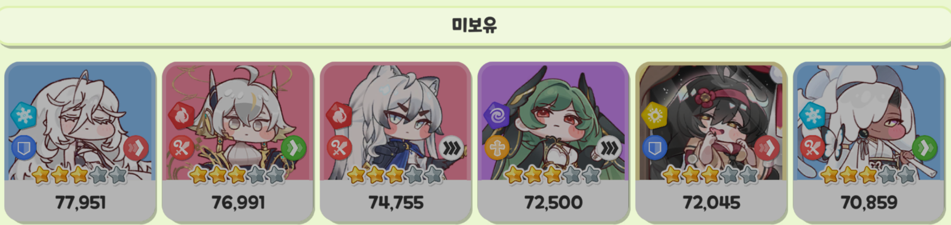This screenshot has height=225, width=951.
Task: Click the fire element icon on 76,991 card
Action: 181,115
